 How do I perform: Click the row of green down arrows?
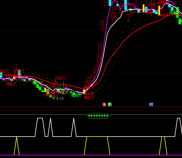pyautogui.click(x=98, y=115)
